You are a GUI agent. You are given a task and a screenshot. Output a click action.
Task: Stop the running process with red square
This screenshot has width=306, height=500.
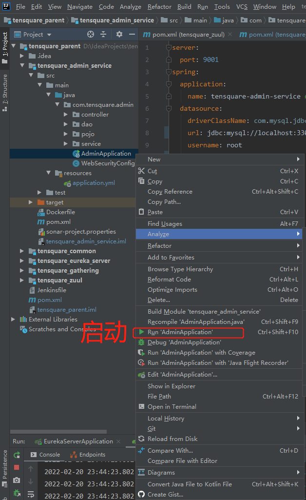pos(17,467)
